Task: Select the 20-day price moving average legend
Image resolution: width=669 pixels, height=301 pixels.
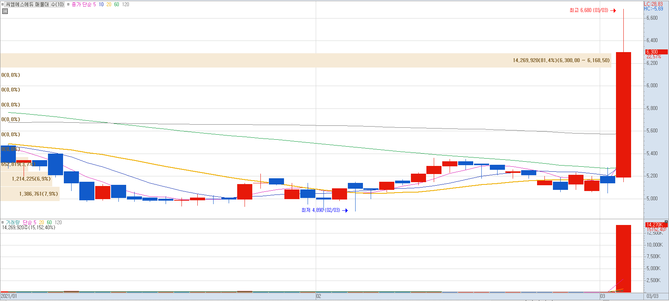Action: click(109, 5)
